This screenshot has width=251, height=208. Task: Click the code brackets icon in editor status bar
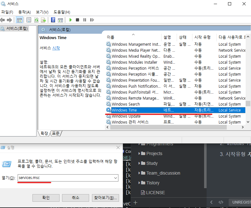pos(221,202)
